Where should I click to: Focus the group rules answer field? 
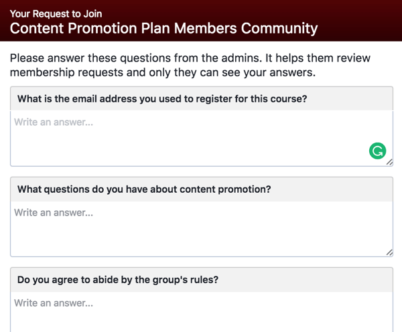202,312
